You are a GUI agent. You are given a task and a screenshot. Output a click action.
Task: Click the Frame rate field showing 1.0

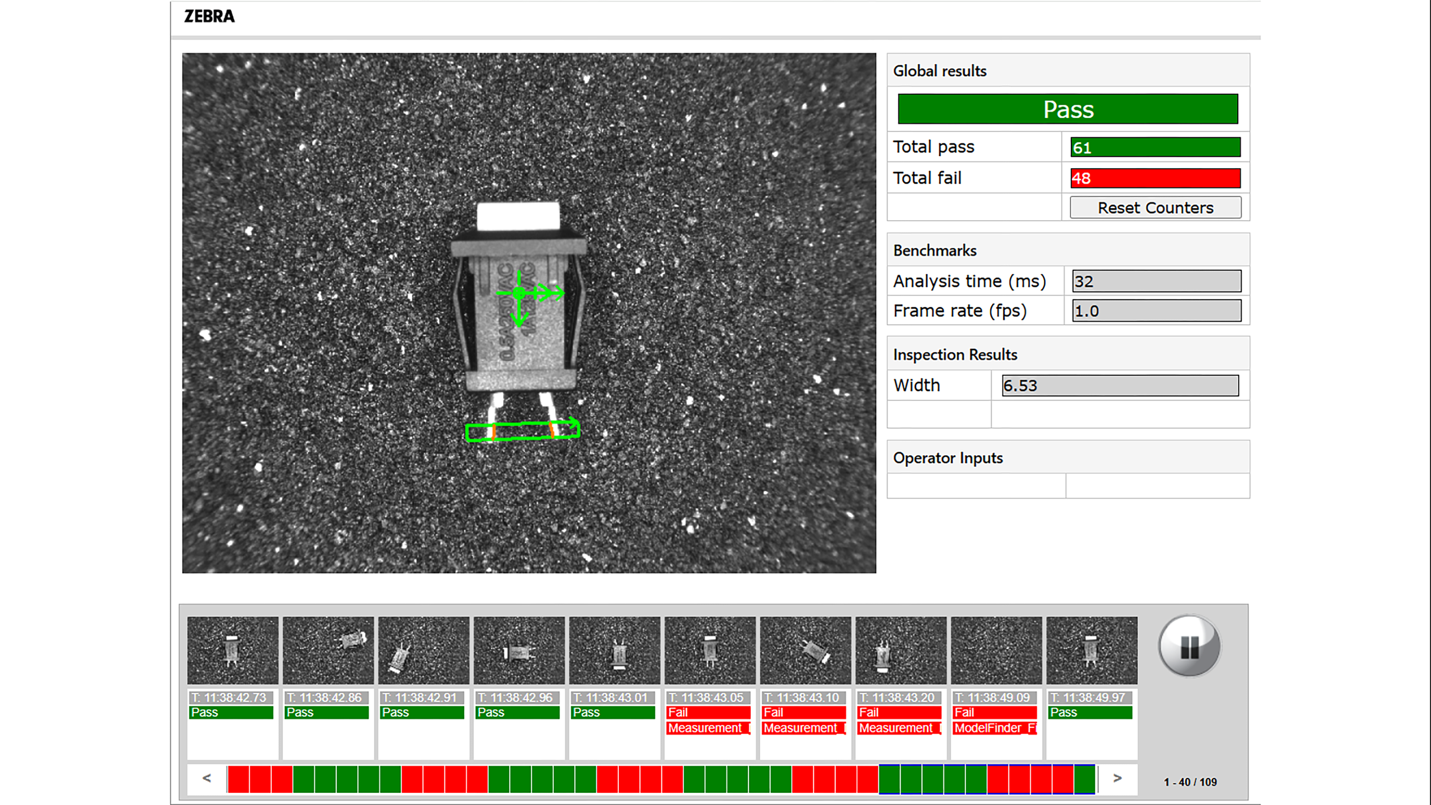(x=1157, y=310)
